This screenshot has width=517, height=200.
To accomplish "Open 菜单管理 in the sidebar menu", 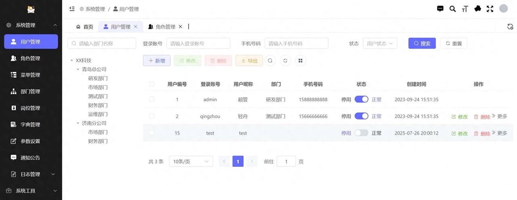I will pyautogui.click(x=30, y=75).
